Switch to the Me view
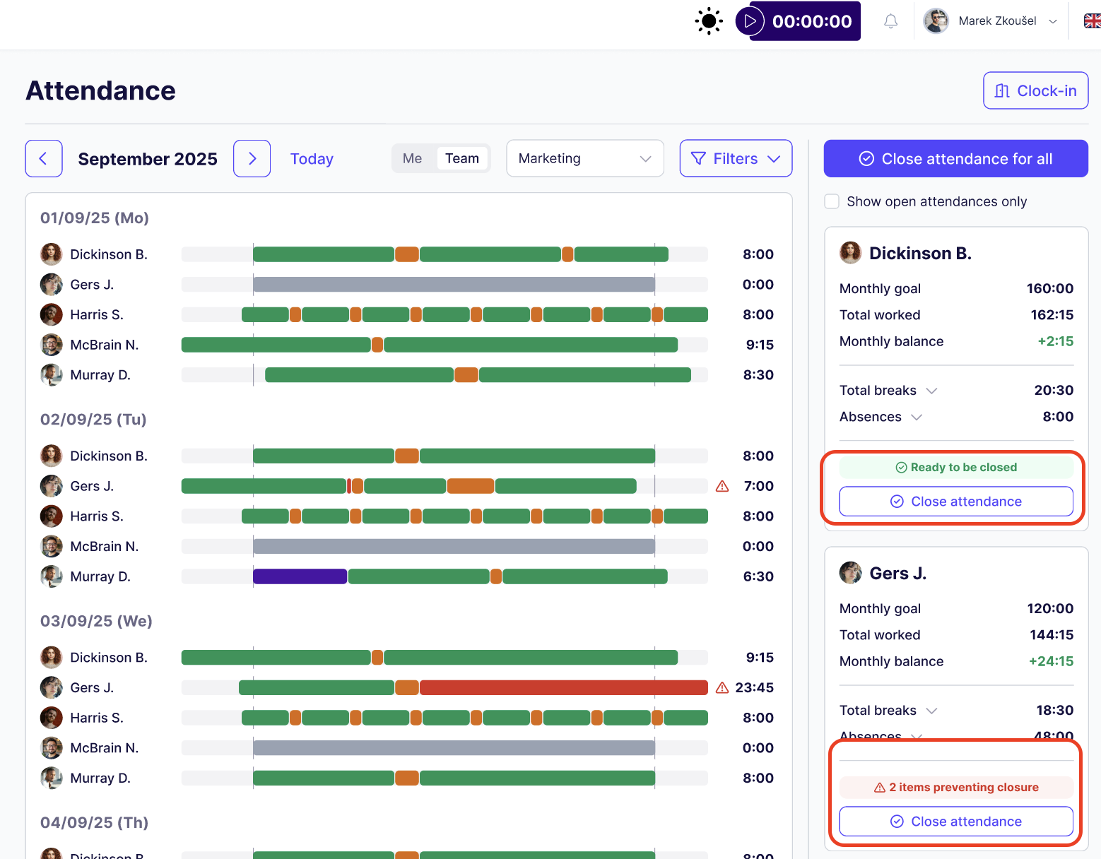The height and width of the screenshot is (859, 1101). coord(412,158)
